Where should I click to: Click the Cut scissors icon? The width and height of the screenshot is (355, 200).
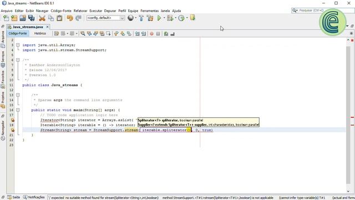pos(42,18)
